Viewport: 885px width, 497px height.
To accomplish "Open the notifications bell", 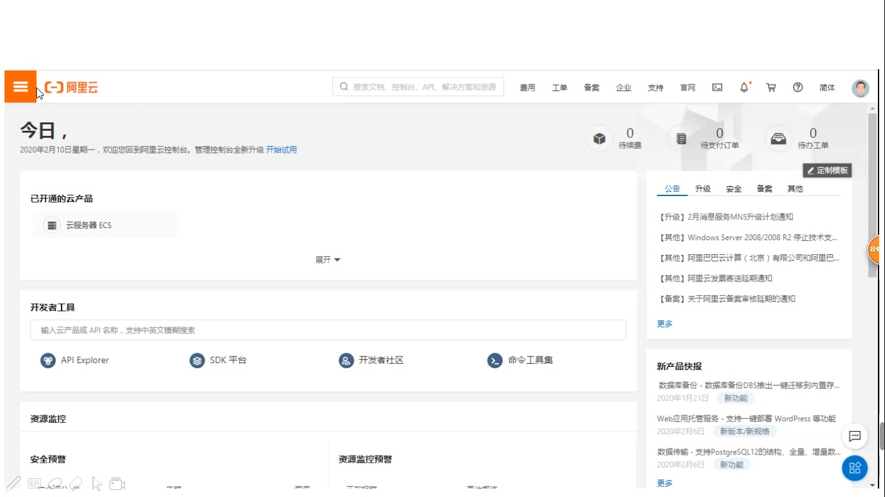I will click(744, 87).
